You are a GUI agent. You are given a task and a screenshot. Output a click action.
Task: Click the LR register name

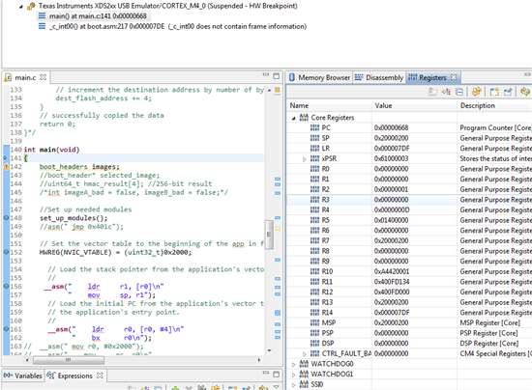pyautogui.click(x=326, y=149)
